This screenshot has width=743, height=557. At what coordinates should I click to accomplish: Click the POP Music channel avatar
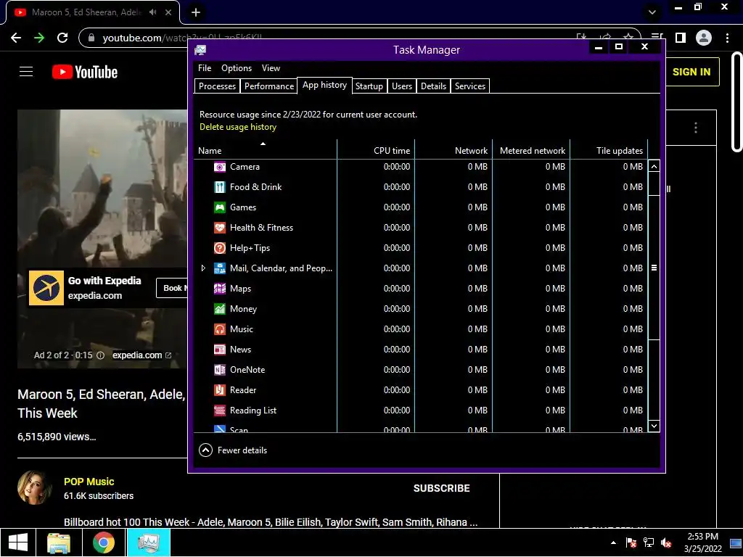[35, 488]
